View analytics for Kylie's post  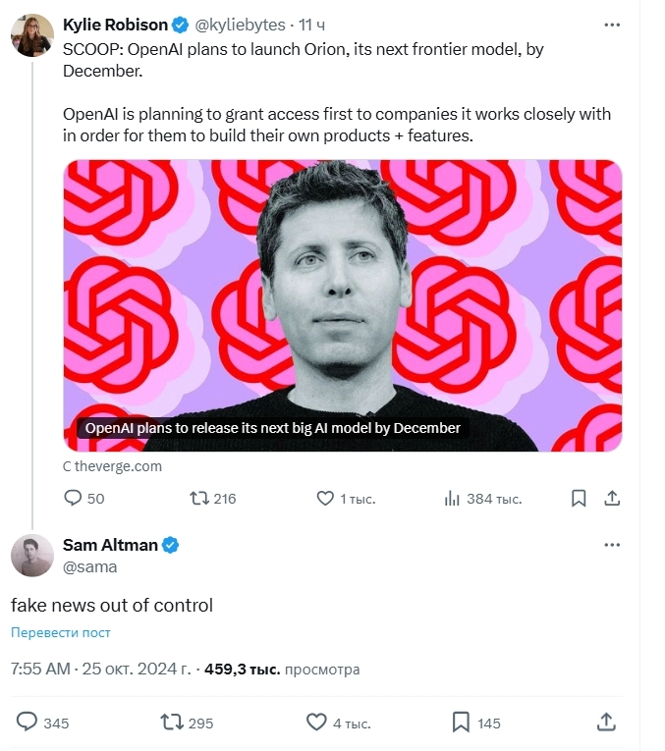pos(453,499)
